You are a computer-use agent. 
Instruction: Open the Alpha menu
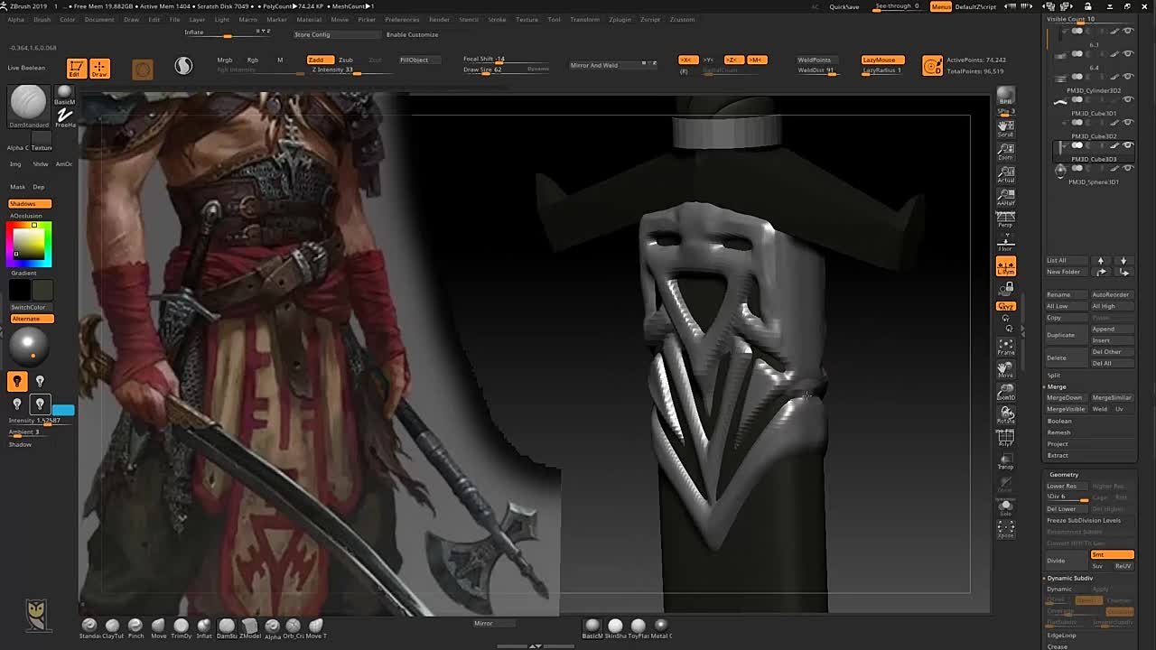(16, 19)
